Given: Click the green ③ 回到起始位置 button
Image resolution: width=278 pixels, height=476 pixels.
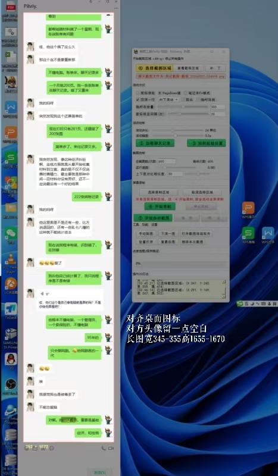Looking at the screenshot, I should click(x=207, y=143).
